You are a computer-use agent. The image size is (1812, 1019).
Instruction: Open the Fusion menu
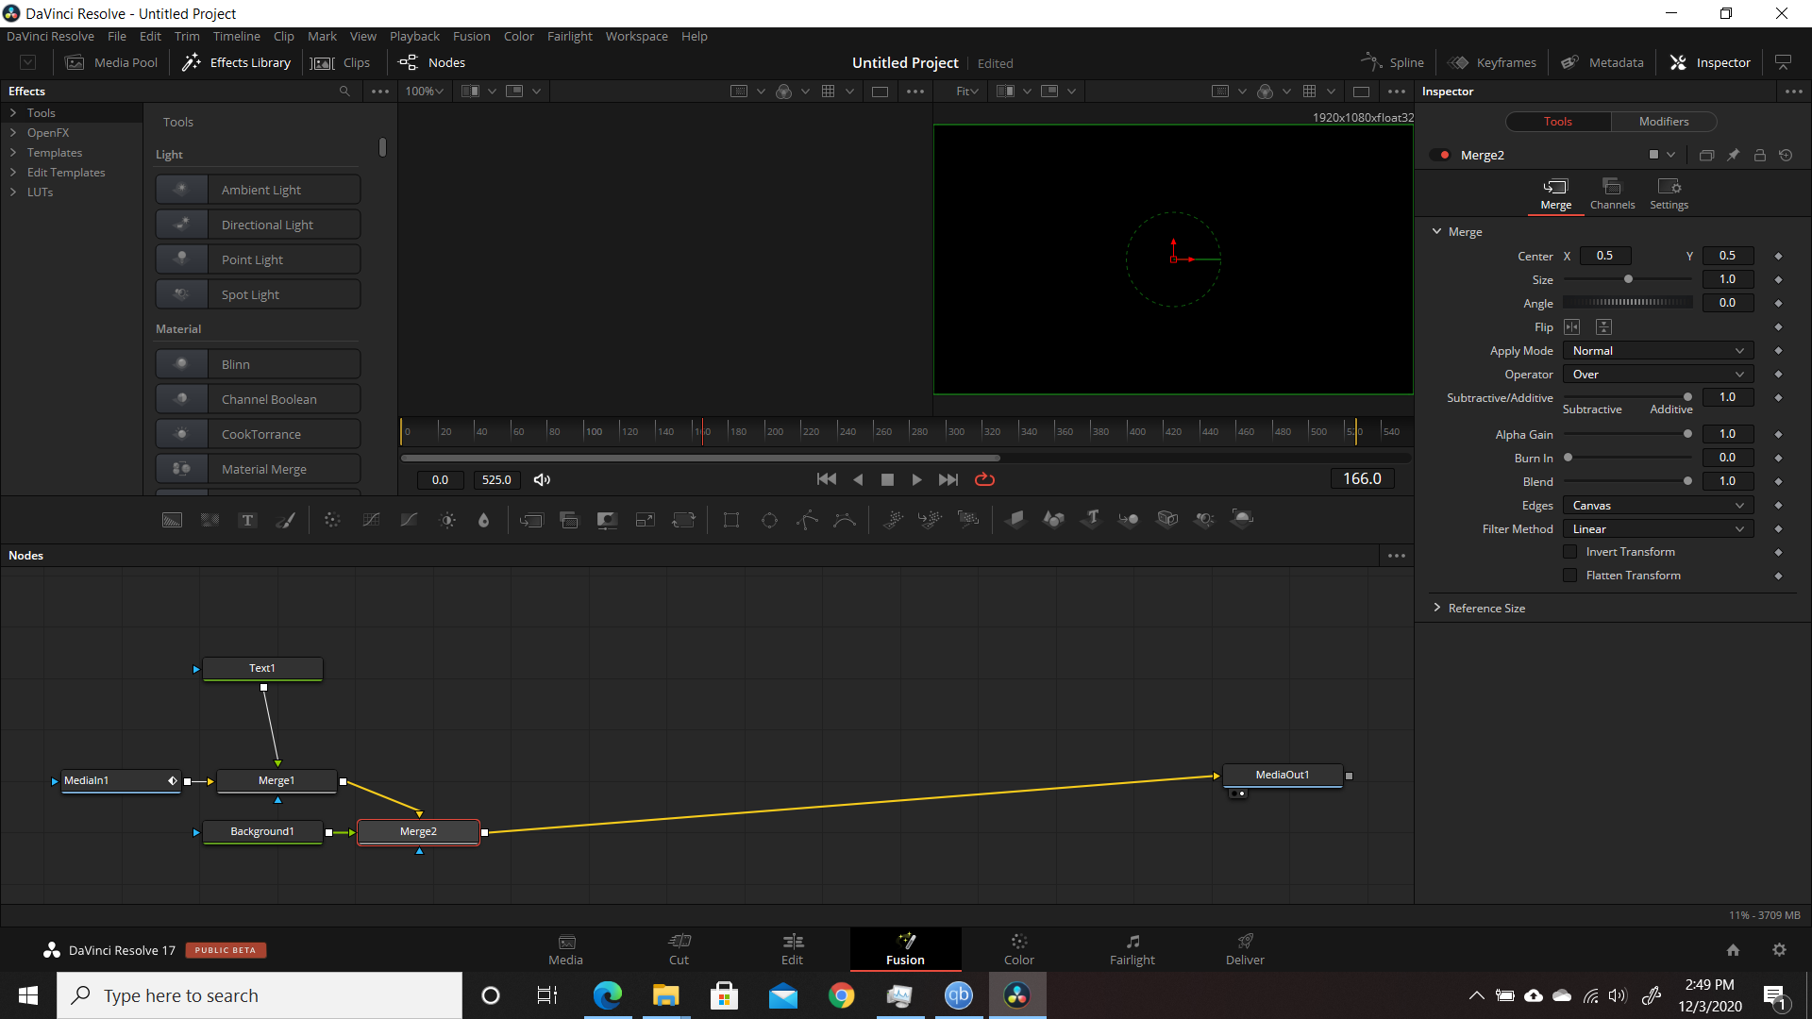(x=471, y=36)
